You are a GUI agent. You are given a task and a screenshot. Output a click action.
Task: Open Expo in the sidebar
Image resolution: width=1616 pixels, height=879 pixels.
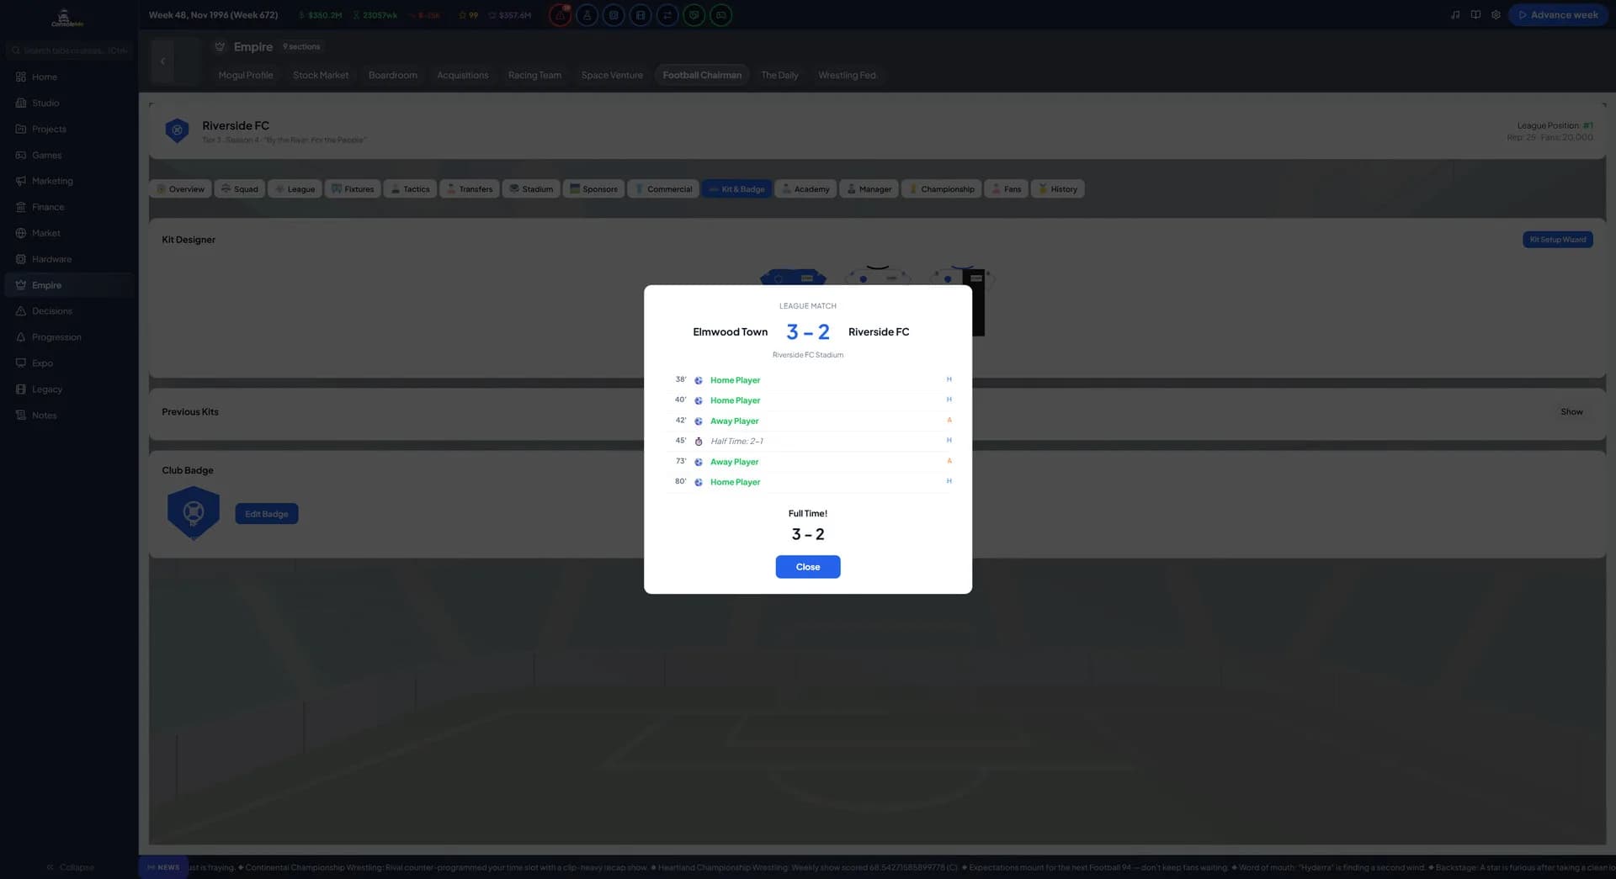69,363
